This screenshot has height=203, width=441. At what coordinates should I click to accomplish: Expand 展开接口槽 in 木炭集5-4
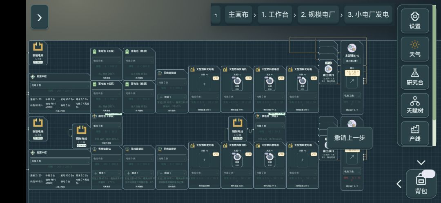click(352, 61)
